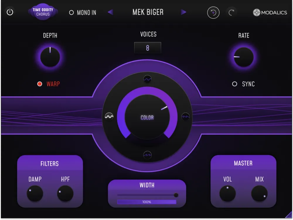Click the Rate knob
The image size is (293, 220).
243,57
